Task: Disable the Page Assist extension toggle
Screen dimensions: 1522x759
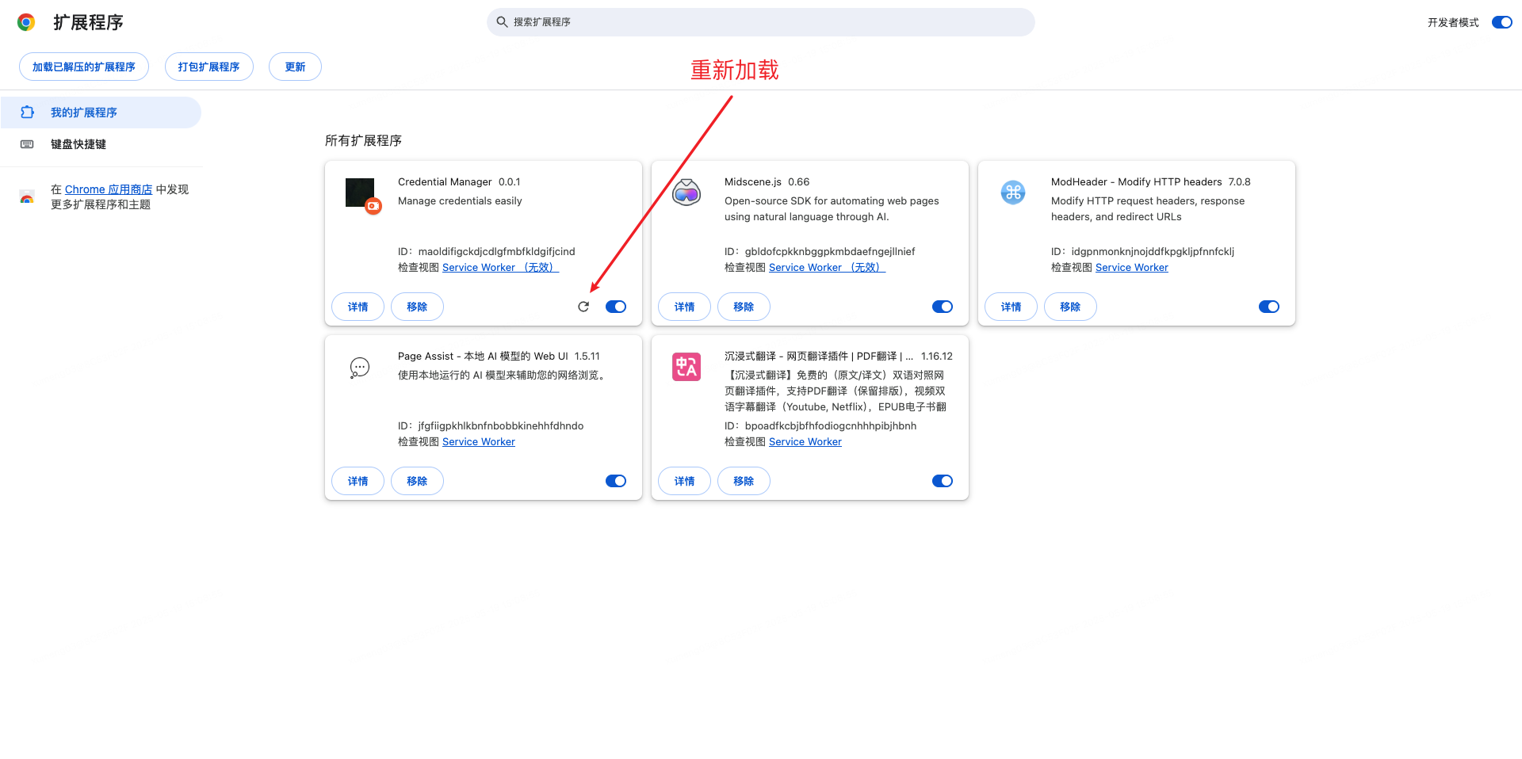Action: [x=616, y=481]
